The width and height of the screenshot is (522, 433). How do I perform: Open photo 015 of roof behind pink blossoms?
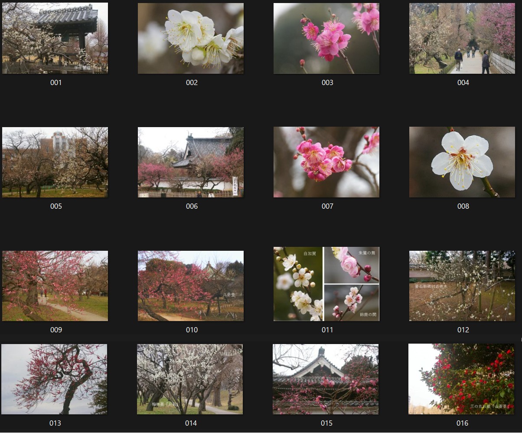[326, 379]
